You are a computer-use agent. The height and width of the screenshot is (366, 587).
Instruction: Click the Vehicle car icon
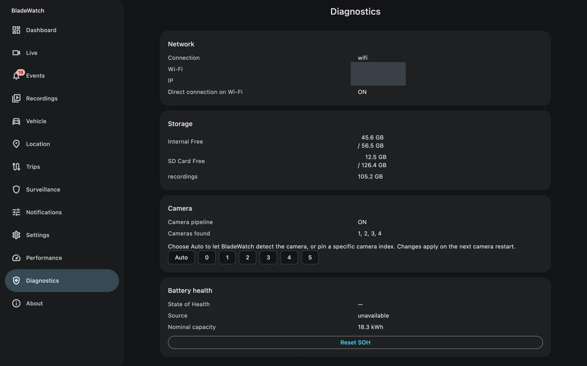tap(16, 121)
